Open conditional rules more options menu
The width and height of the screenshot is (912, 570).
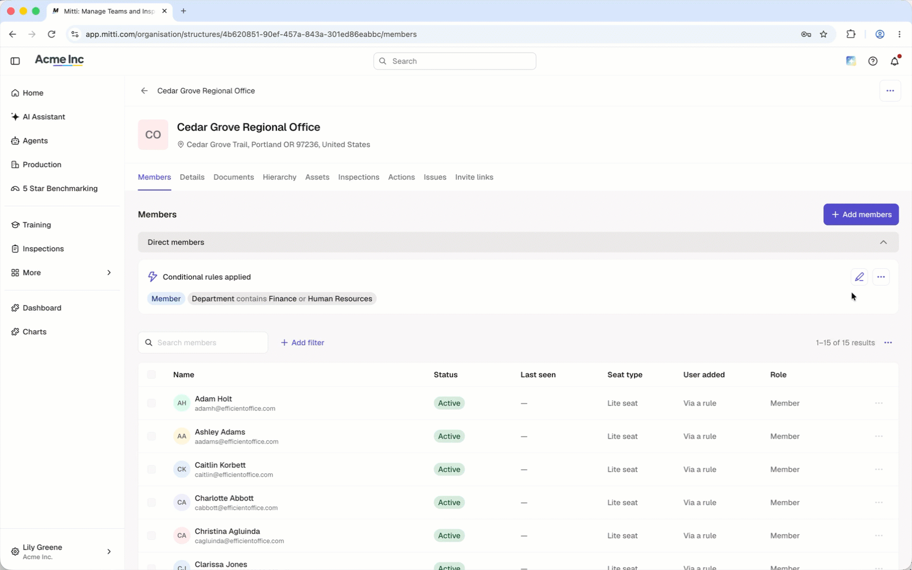pos(881,277)
